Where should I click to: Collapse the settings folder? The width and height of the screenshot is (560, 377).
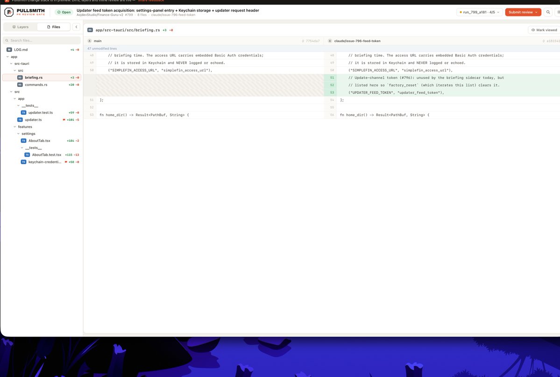(x=18, y=134)
